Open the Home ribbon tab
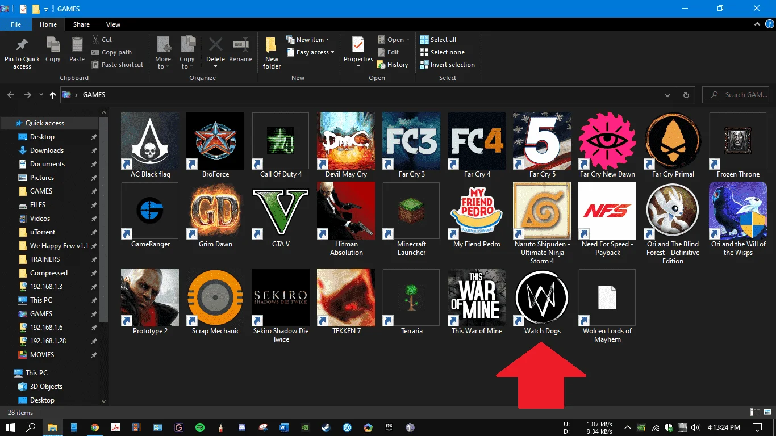This screenshot has width=776, height=436. 48,24
